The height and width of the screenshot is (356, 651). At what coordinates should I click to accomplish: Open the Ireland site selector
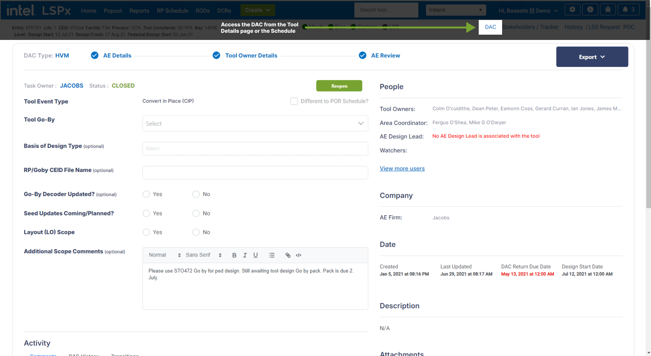[455, 10]
